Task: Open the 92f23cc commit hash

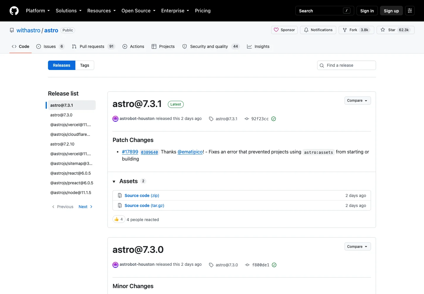Action: pos(260,119)
